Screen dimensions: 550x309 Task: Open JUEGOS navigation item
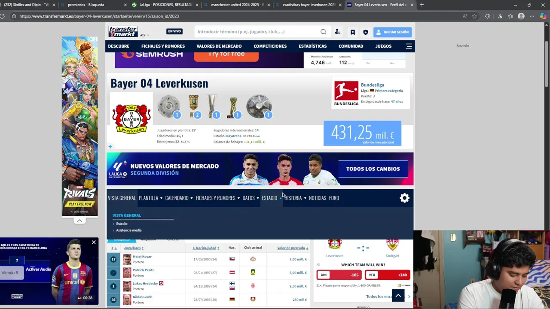click(383, 46)
